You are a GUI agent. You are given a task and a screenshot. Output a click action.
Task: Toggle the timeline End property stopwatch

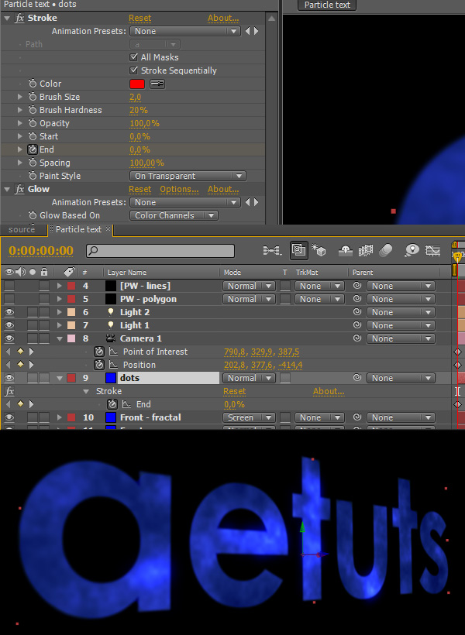pos(112,404)
